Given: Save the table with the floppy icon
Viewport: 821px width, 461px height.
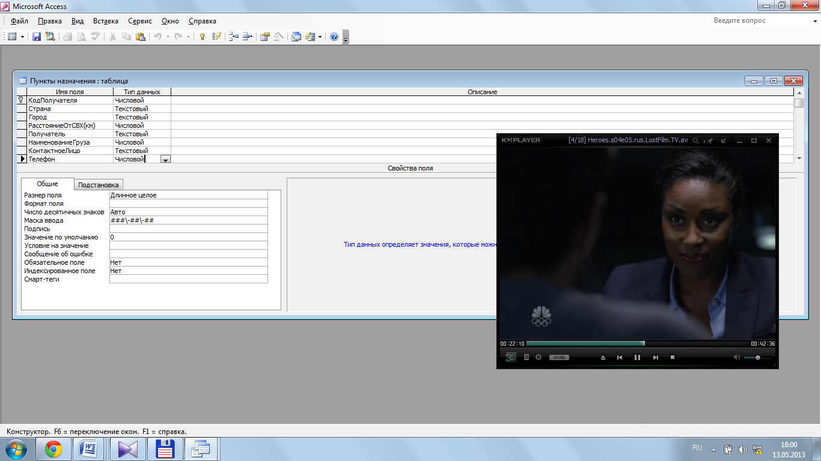Looking at the screenshot, I should tap(37, 37).
